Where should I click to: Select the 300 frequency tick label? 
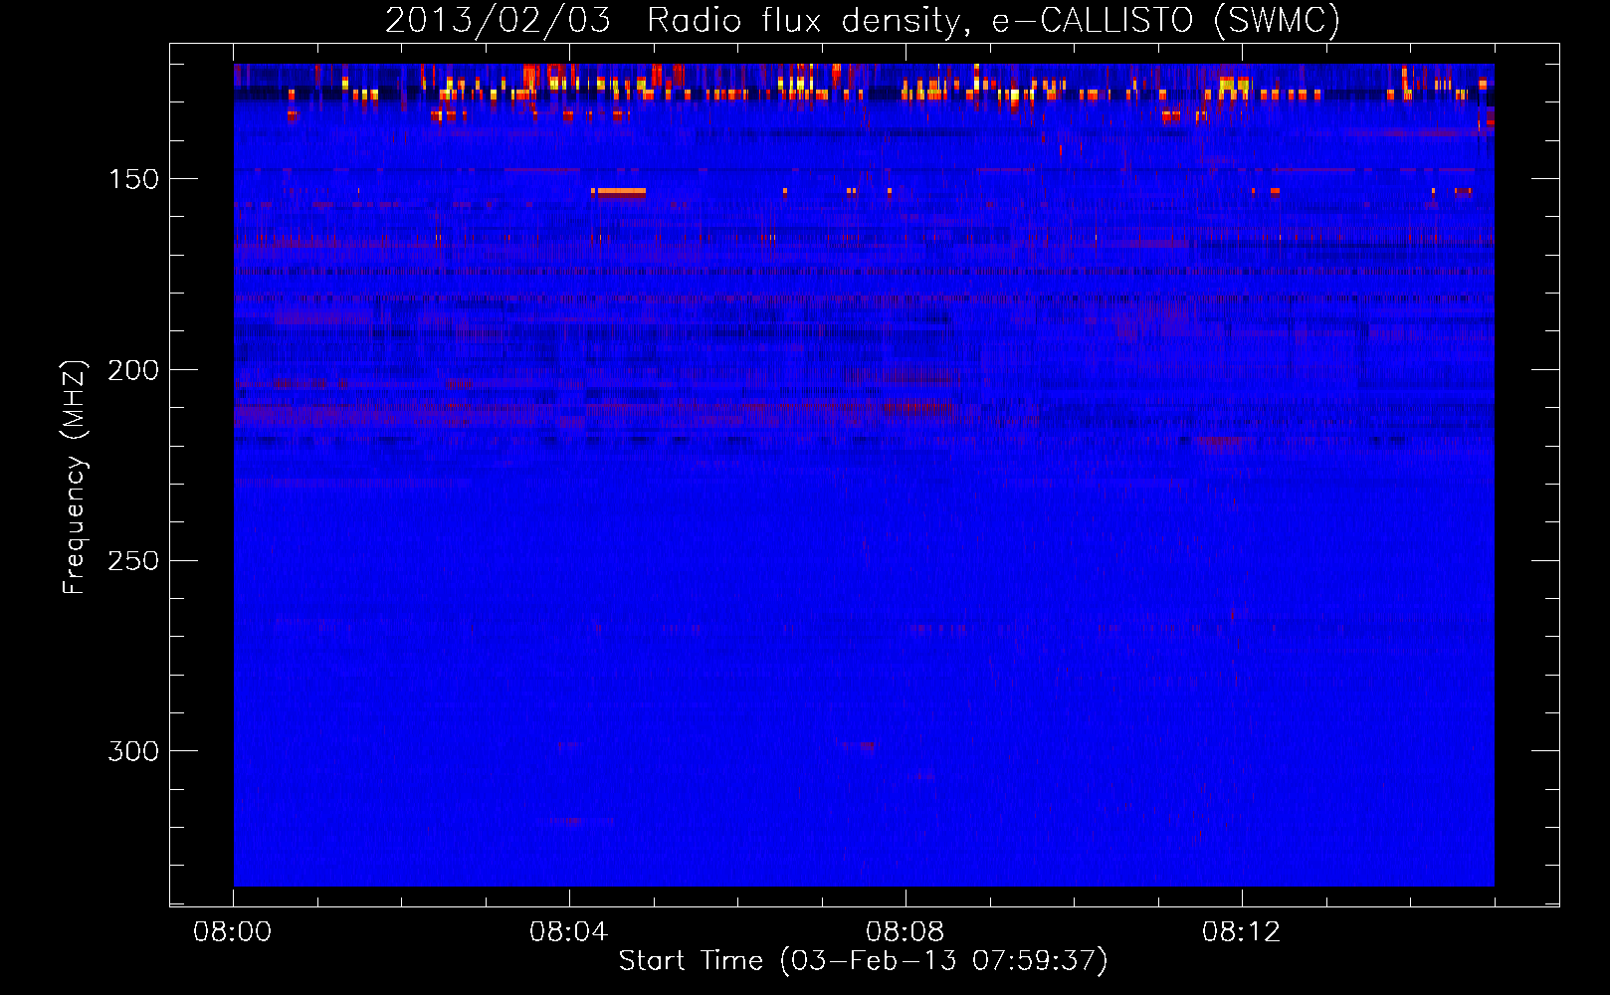[133, 751]
